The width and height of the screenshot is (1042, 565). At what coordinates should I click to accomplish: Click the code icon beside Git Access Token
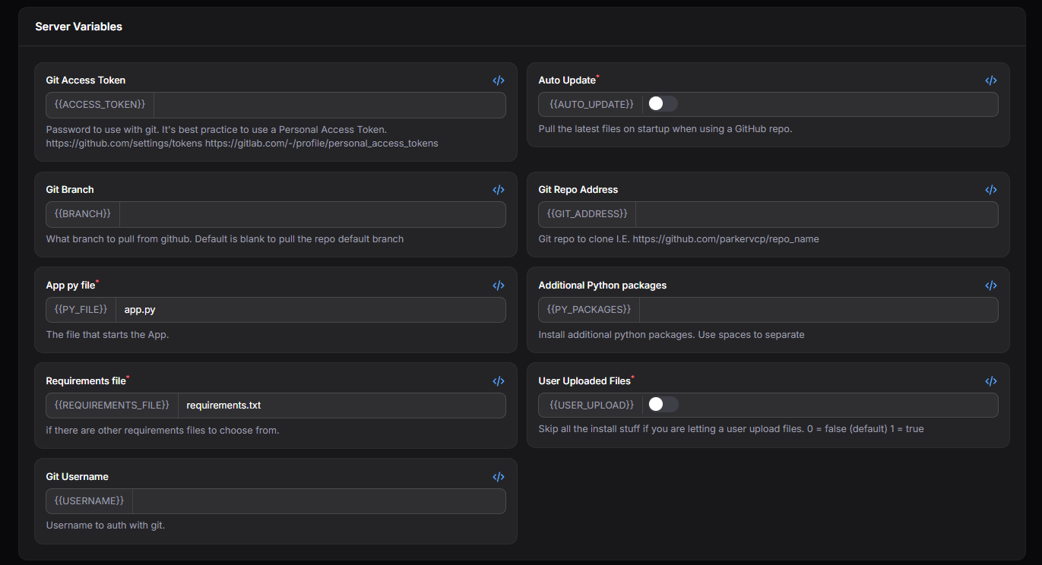[x=499, y=80]
